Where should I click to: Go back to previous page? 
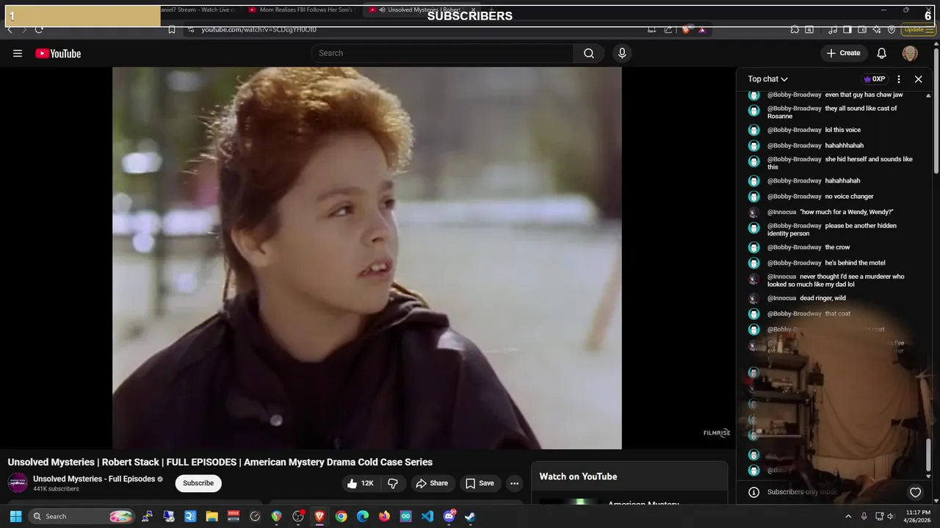(10, 30)
